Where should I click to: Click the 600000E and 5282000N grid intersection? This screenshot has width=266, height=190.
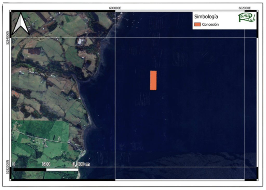coord(115,167)
